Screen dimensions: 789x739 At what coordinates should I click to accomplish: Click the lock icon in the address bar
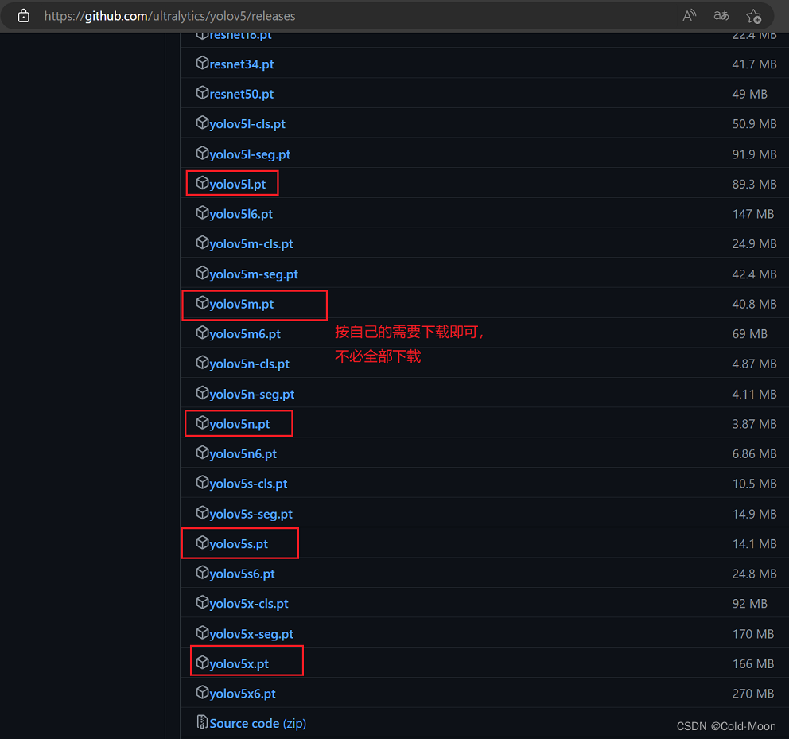(x=23, y=16)
